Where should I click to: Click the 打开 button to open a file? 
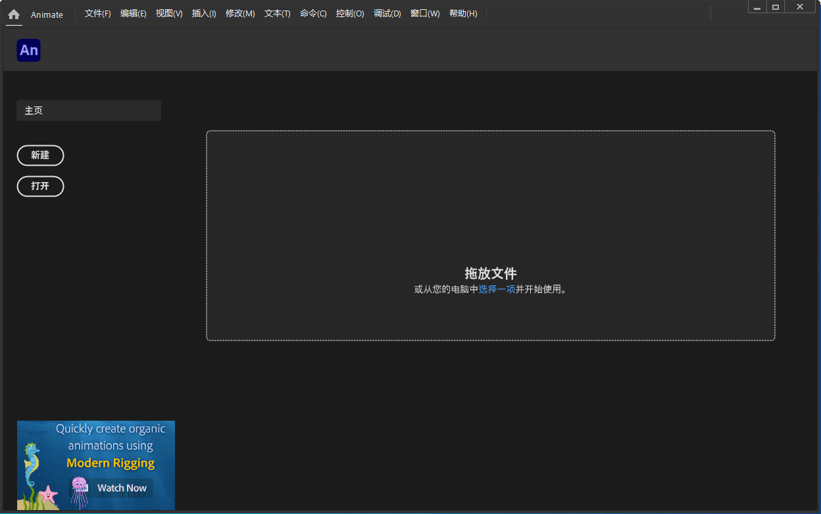(x=40, y=186)
